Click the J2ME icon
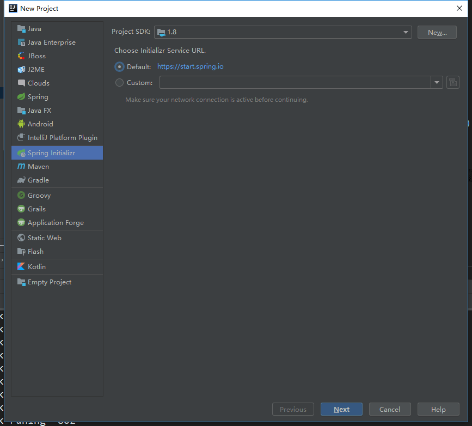472x426 pixels. pos(21,70)
